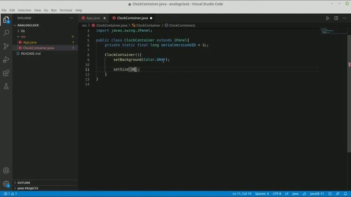The height and width of the screenshot is (197, 351).
Task: Run the Java file with play button
Action: (327, 18)
